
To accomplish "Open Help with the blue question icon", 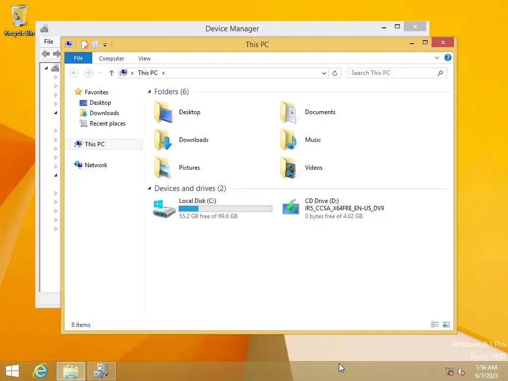I will click(448, 58).
